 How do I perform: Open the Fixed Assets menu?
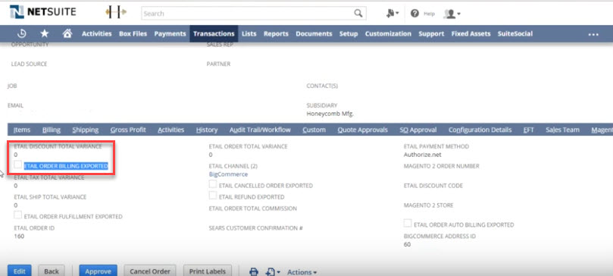(x=471, y=34)
